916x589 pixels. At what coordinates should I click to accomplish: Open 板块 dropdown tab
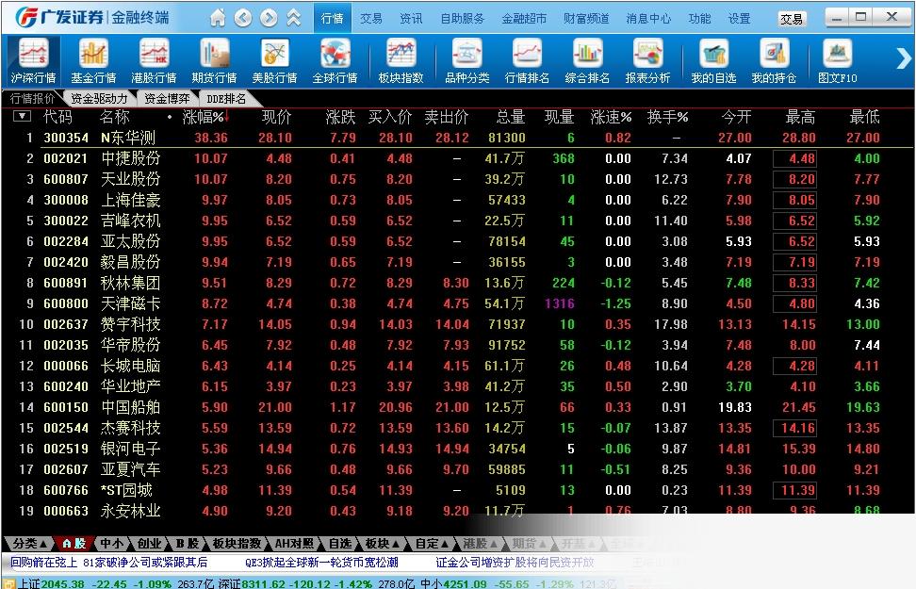pos(383,544)
